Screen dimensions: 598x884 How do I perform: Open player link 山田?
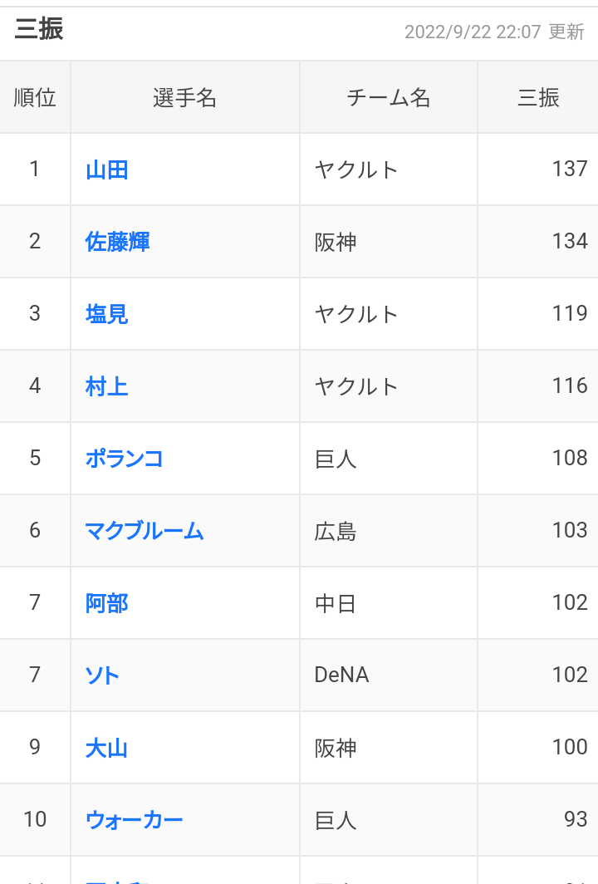pyautogui.click(x=106, y=169)
